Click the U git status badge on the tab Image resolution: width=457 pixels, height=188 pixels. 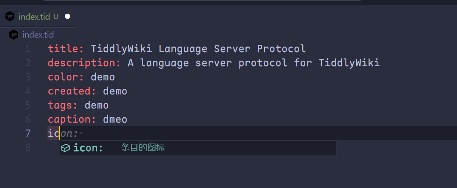(56, 17)
